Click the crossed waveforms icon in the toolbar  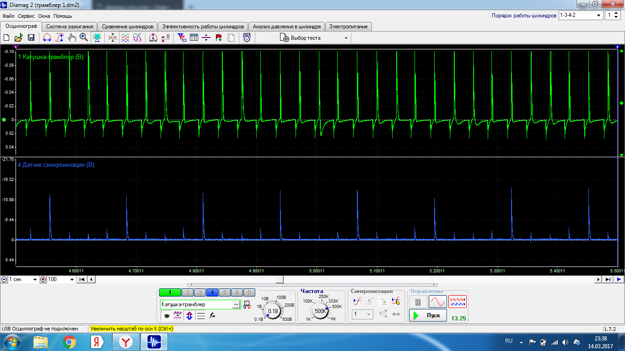[113, 38]
